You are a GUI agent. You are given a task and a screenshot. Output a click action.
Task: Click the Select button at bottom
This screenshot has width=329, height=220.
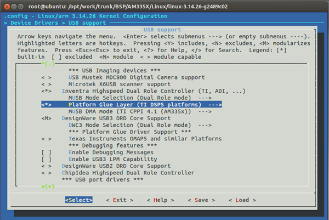tap(78, 200)
